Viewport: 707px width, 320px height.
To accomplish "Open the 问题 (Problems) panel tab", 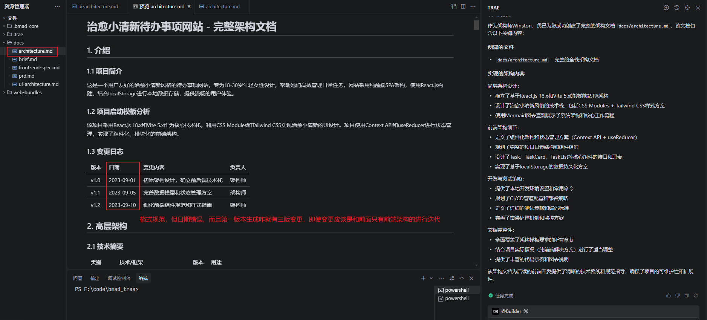I will [x=78, y=278].
